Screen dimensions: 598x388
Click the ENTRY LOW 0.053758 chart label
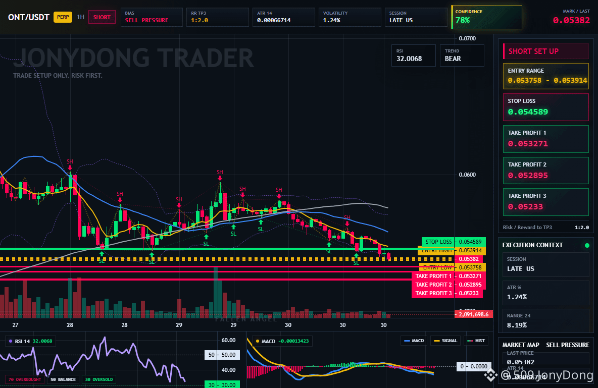[453, 267]
